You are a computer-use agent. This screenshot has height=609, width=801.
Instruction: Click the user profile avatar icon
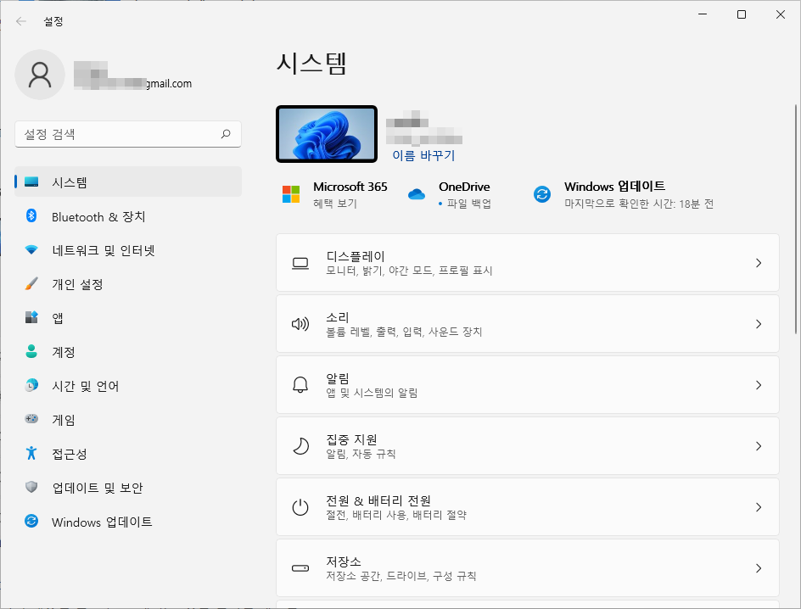pyautogui.click(x=40, y=75)
